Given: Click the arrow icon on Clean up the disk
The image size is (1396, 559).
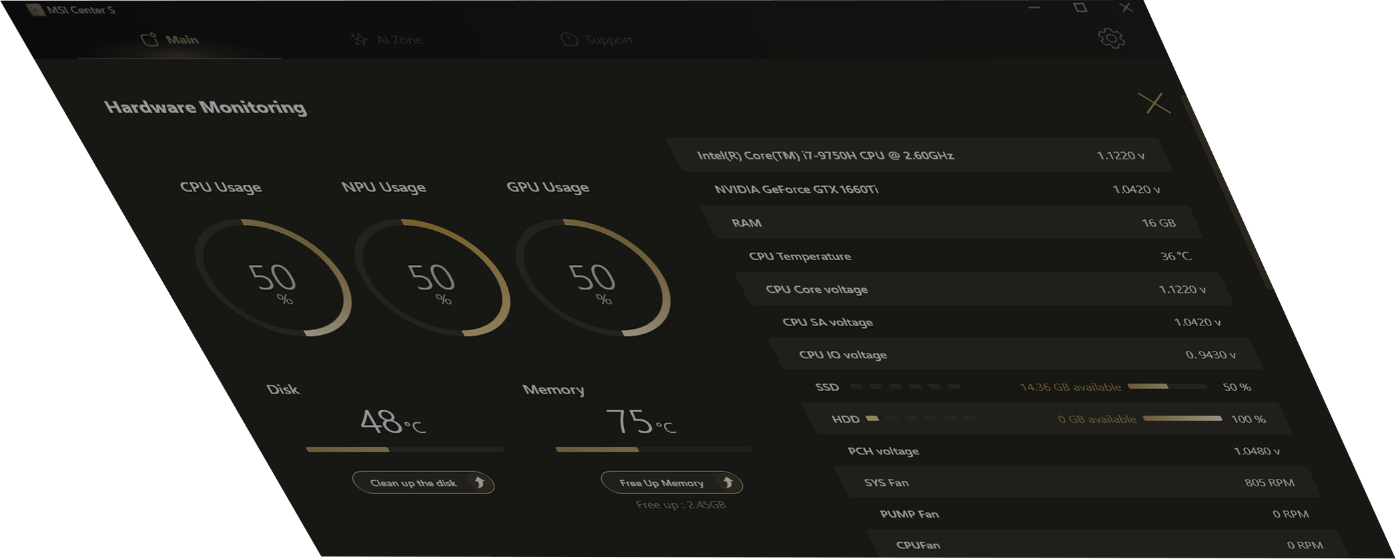Looking at the screenshot, I should pyautogui.click(x=479, y=482).
